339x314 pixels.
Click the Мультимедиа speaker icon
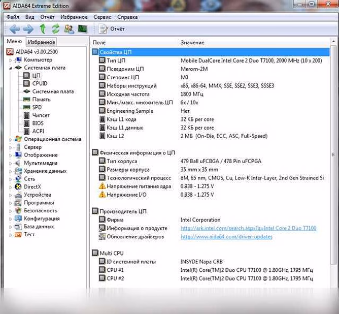tap(18, 163)
